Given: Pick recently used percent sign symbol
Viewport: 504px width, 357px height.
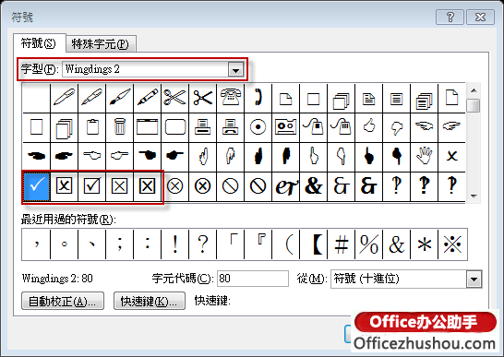Looking at the screenshot, I should pos(368,244).
